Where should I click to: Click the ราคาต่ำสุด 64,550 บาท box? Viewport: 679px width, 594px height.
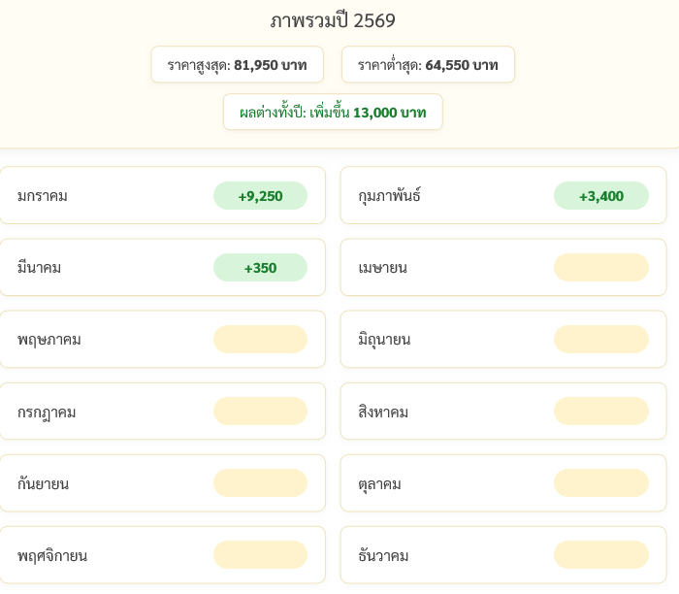coord(428,65)
